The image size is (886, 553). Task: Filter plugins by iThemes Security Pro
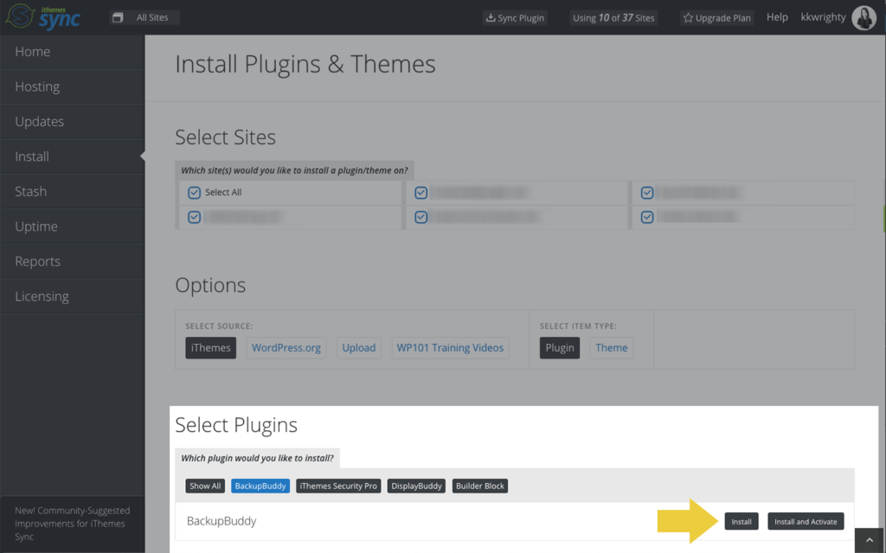pos(338,486)
